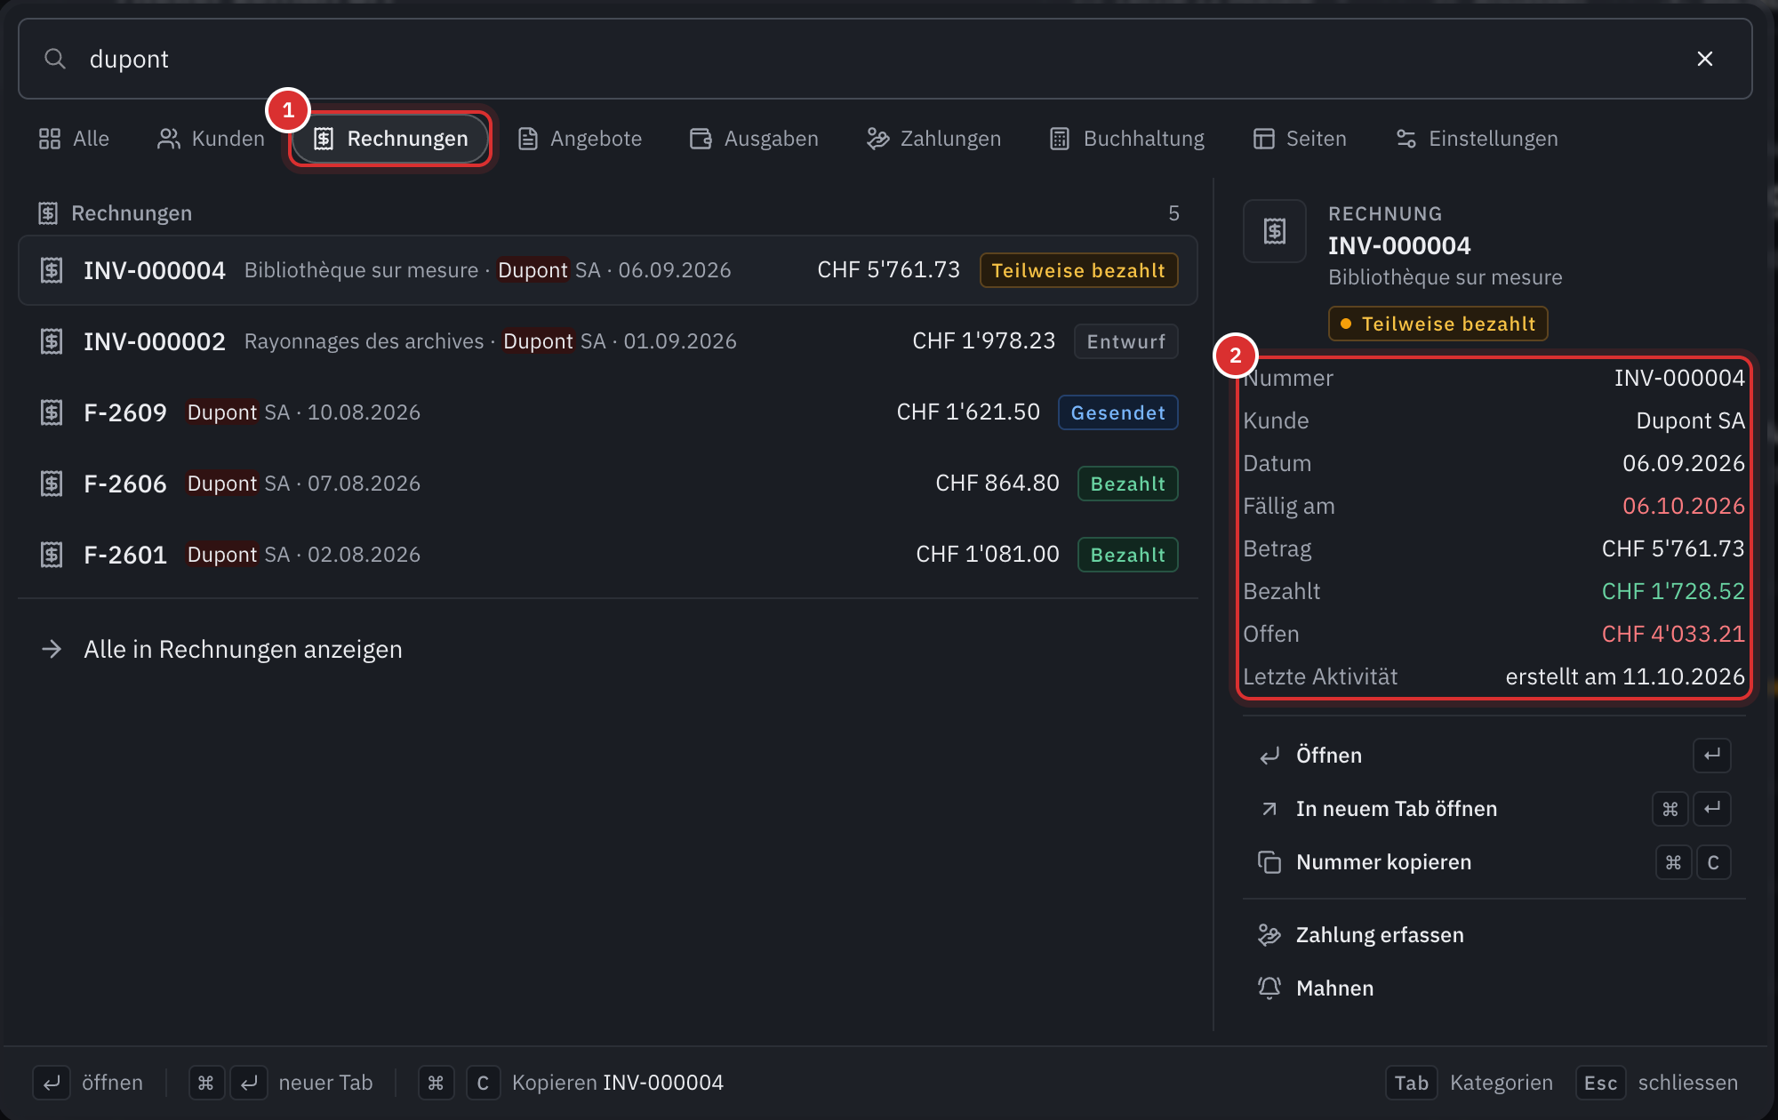Click the Mahnen reminder action
The image size is (1778, 1120).
(1494, 988)
